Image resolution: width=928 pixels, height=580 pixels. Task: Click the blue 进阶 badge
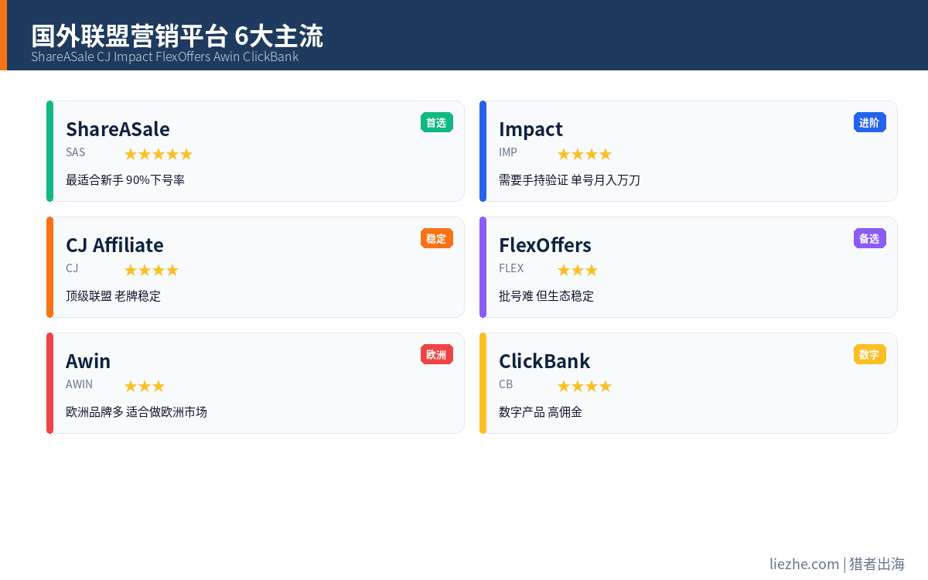pyautogui.click(x=870, y=122)
